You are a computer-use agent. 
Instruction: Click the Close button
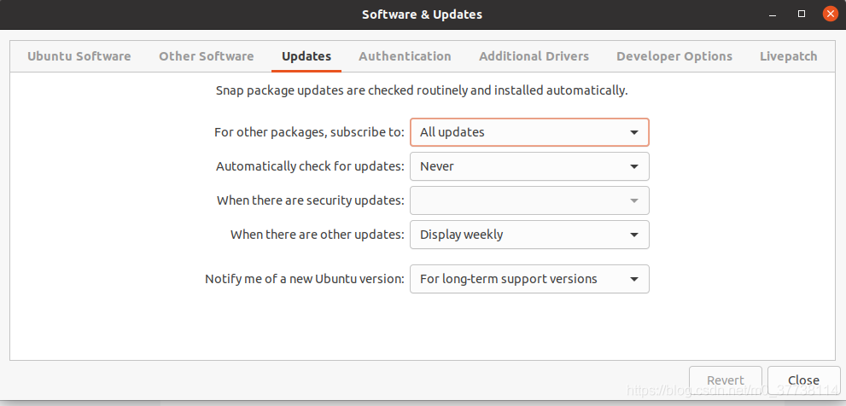click(x=803, y=380)
